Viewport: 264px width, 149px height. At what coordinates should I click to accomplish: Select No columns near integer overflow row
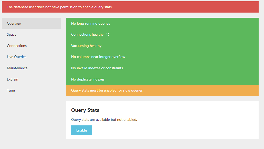point(98,57)
